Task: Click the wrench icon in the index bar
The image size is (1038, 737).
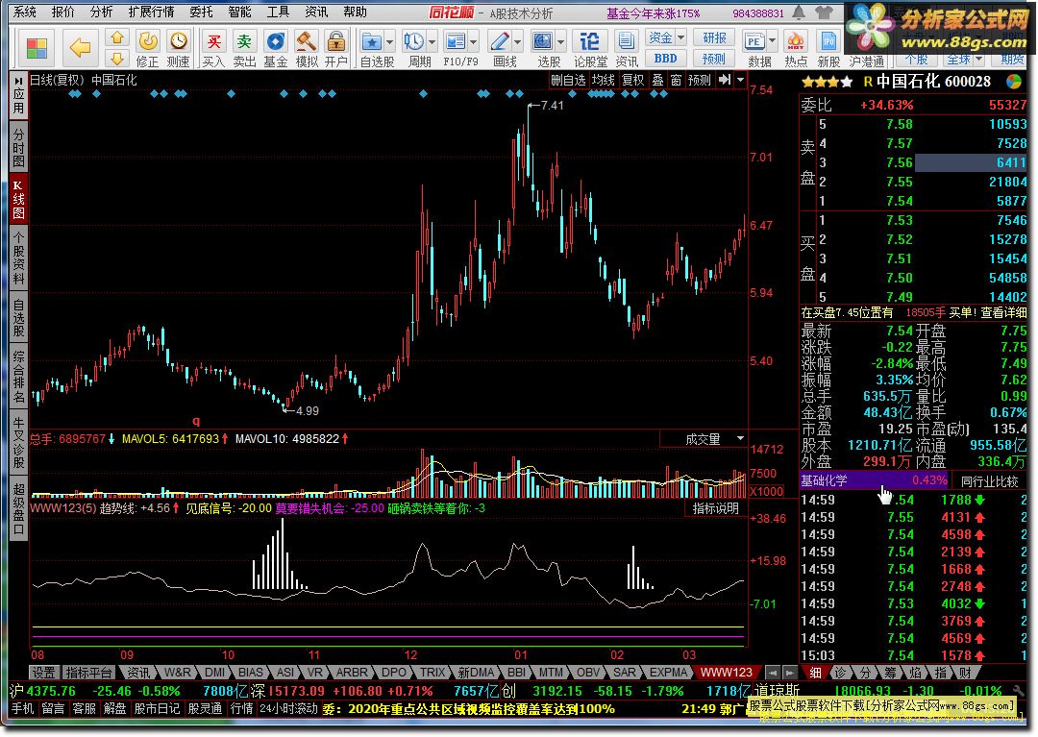Action: tap(1018, 691)
